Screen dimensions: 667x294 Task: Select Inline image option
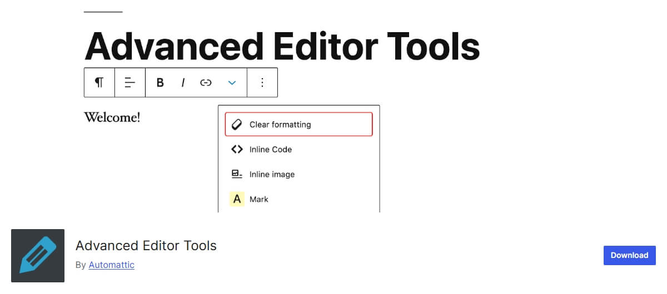pos(298,174)
